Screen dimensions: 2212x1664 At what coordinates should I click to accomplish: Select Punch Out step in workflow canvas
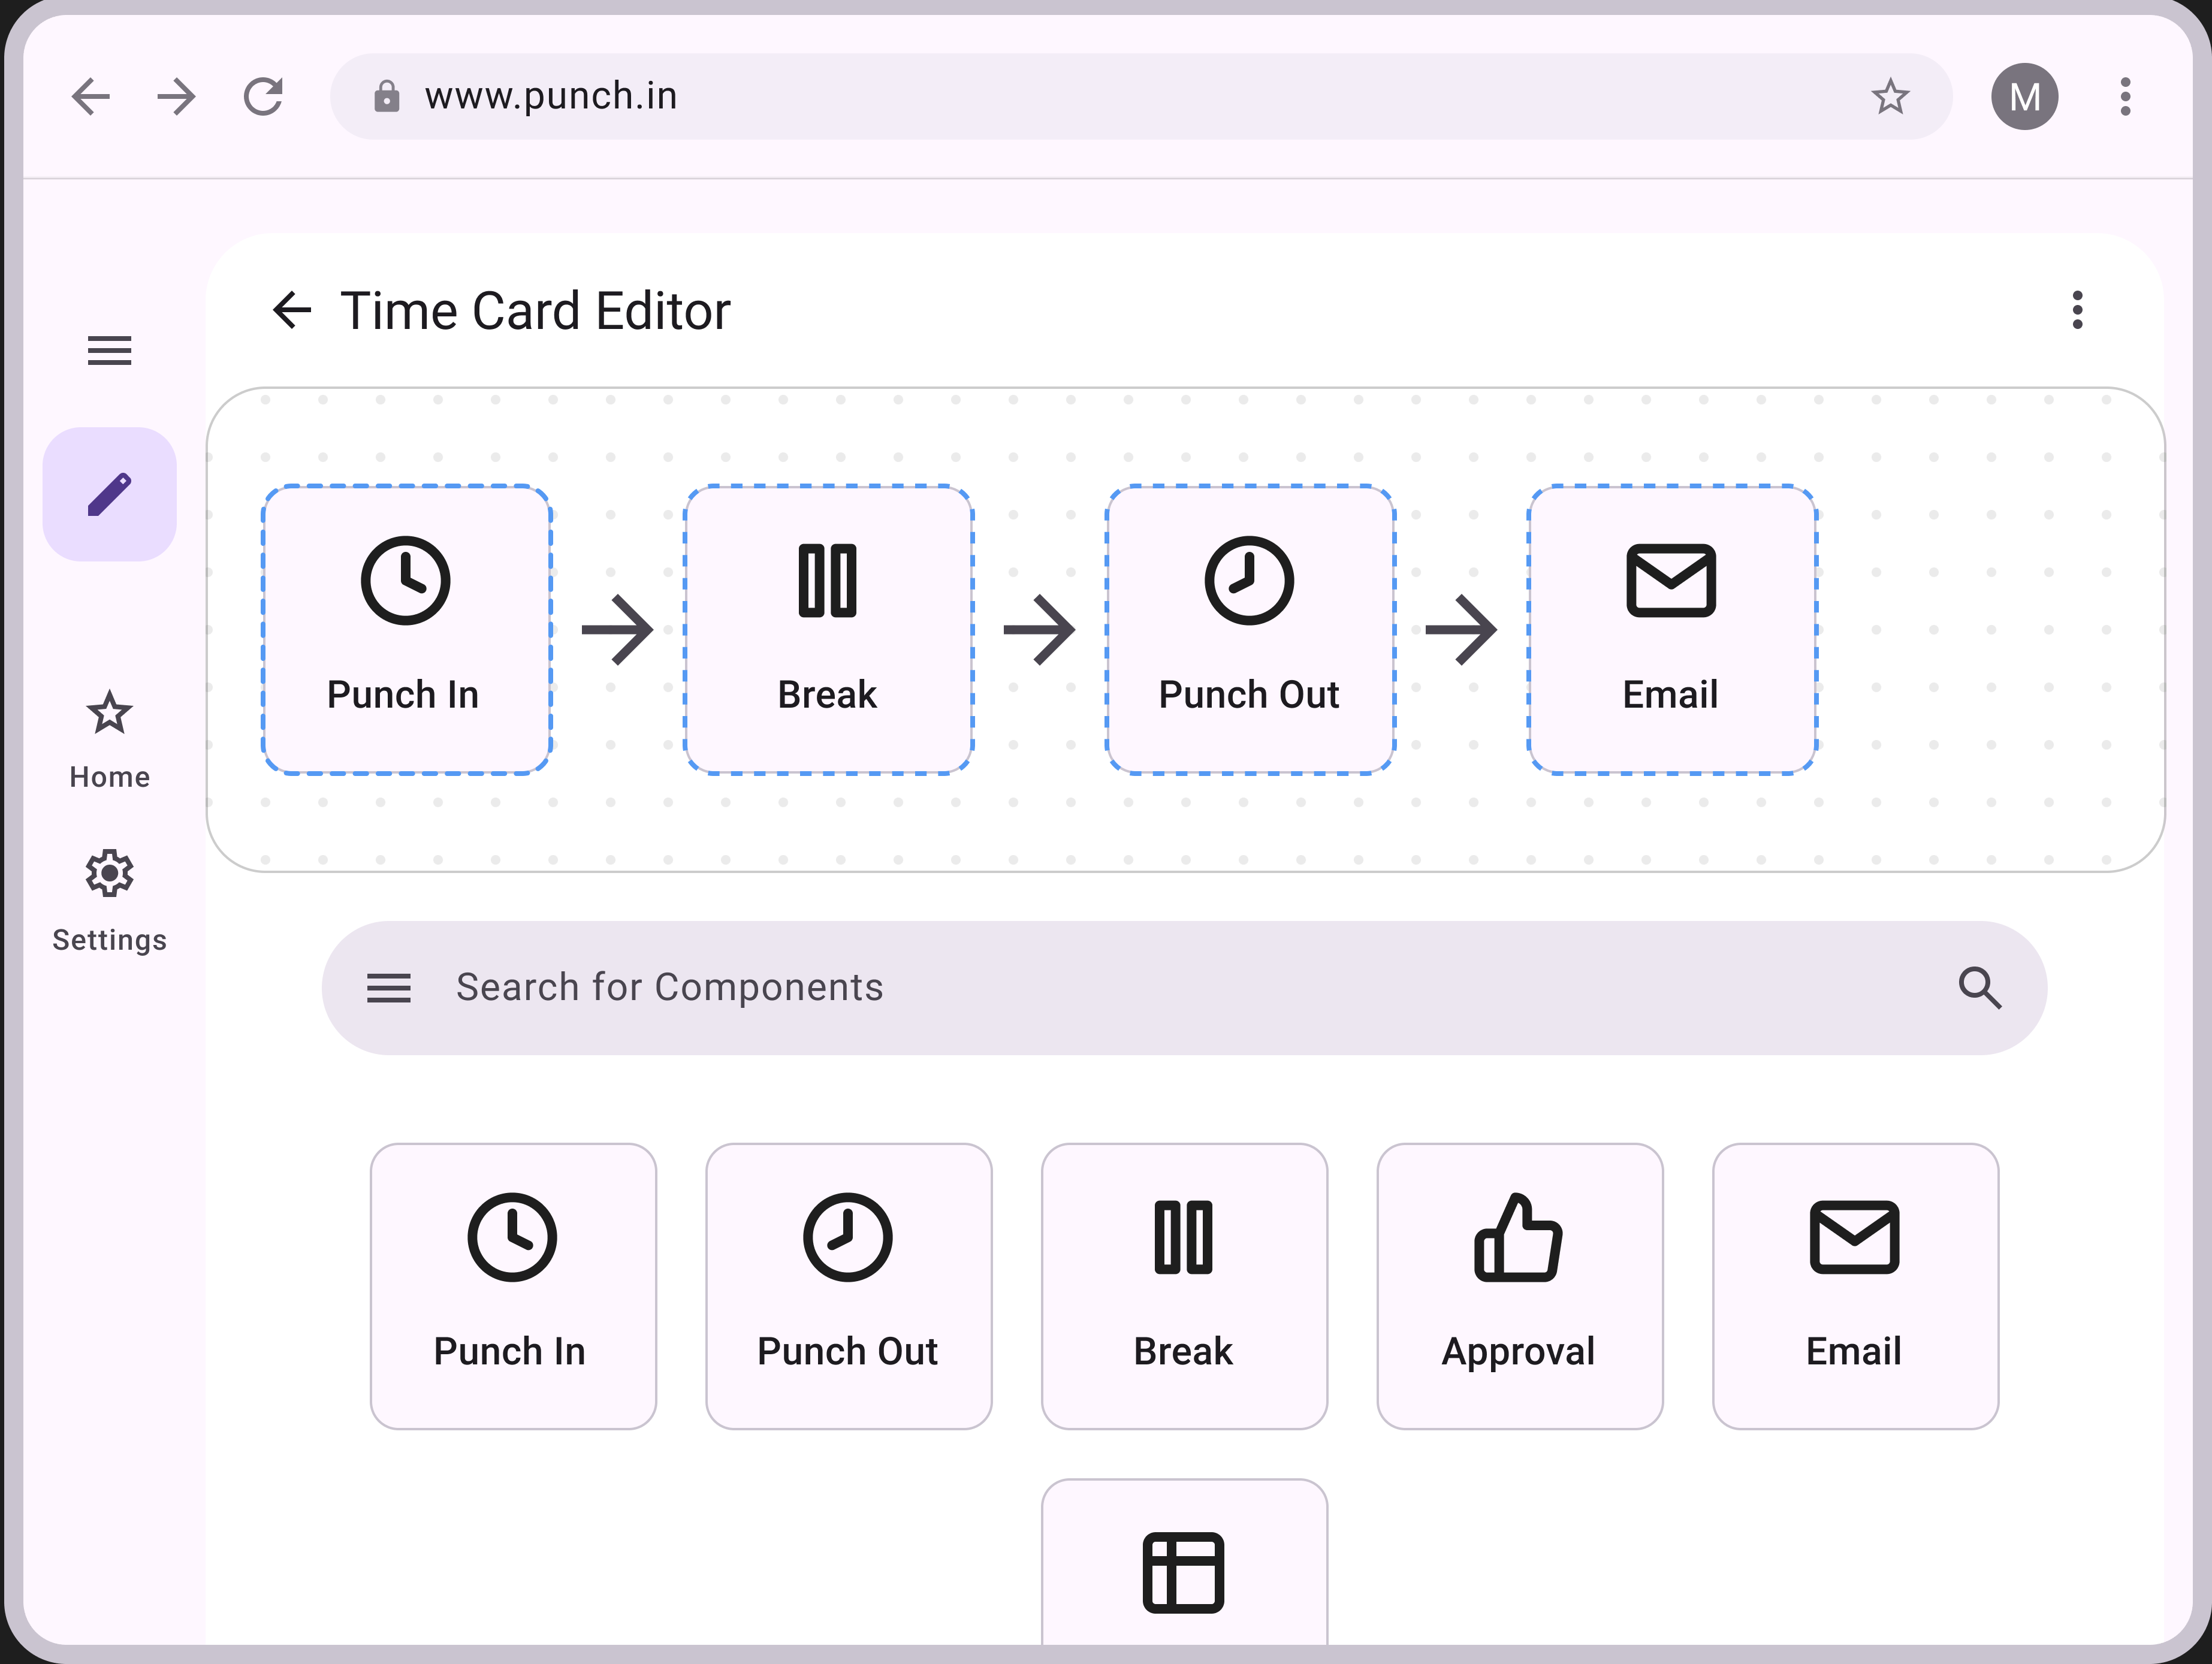(1250, 630)
